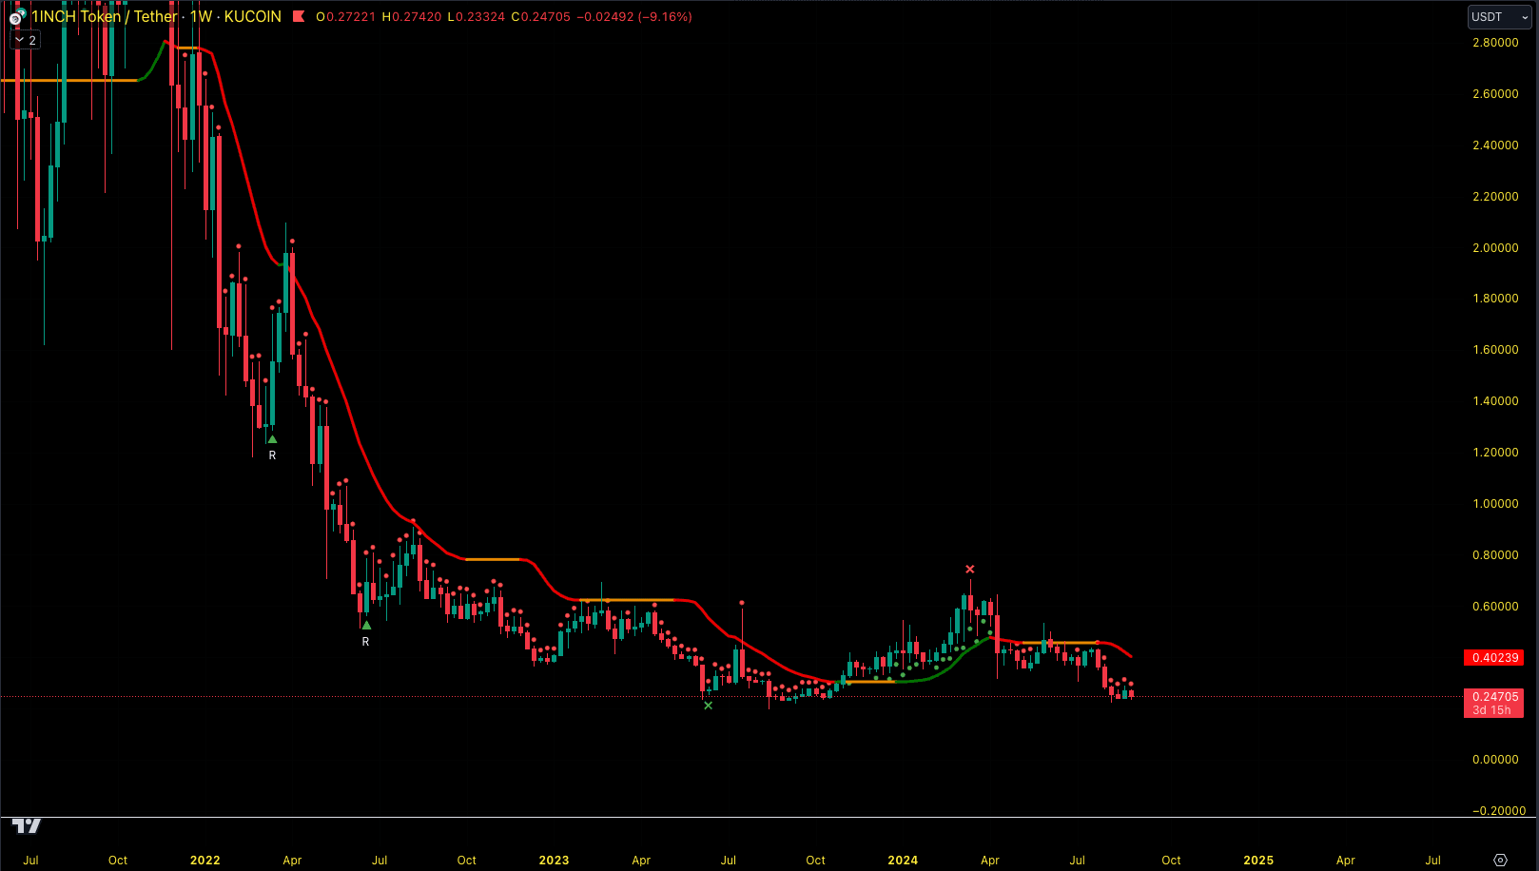Click the 2023 label on time axis
The image size is (1539, 871).
tap(555, 861)
